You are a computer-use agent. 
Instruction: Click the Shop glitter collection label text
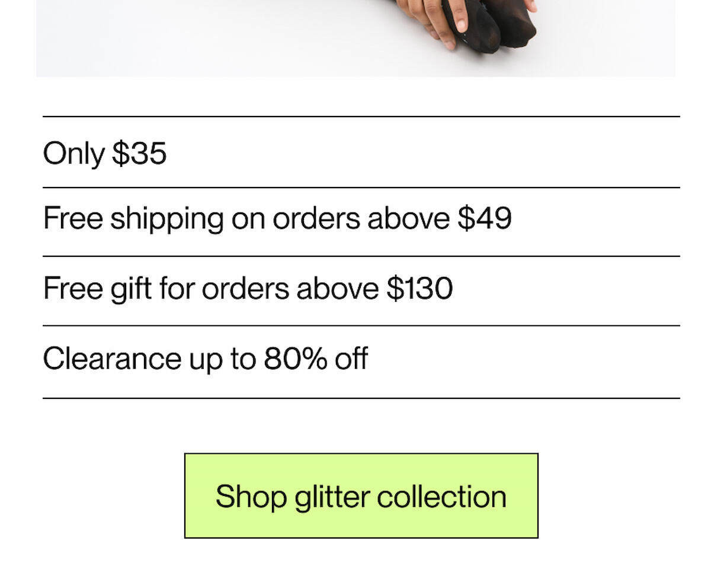point(360,496)
